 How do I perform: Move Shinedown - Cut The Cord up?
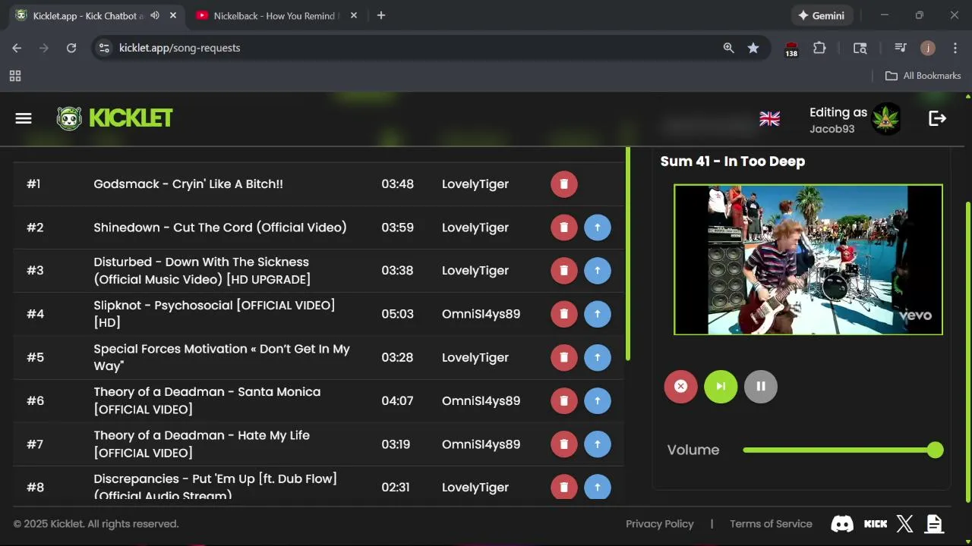point(598,227)
